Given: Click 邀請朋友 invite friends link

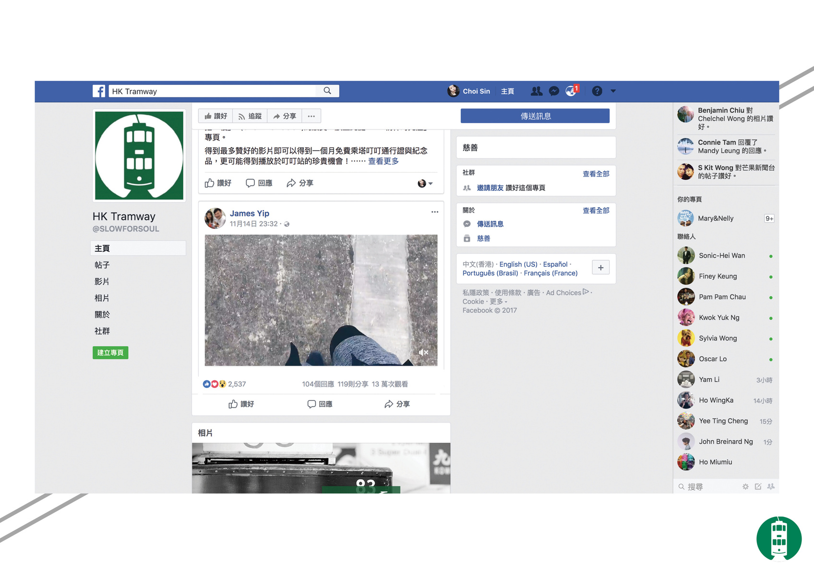Looking at the screenshot, I should tap(490, 188).
